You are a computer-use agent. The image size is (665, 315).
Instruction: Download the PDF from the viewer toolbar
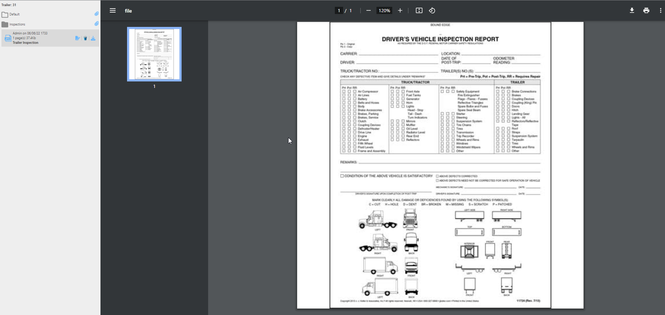(x=632, y=11)
